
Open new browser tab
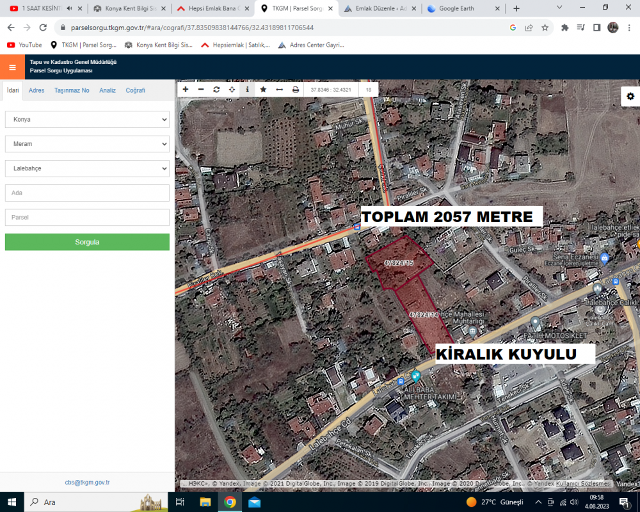click(x=516, y=8)
